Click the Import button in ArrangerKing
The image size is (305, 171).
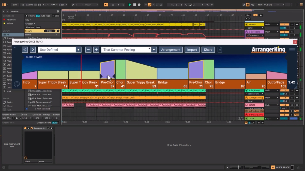[192, 50]
